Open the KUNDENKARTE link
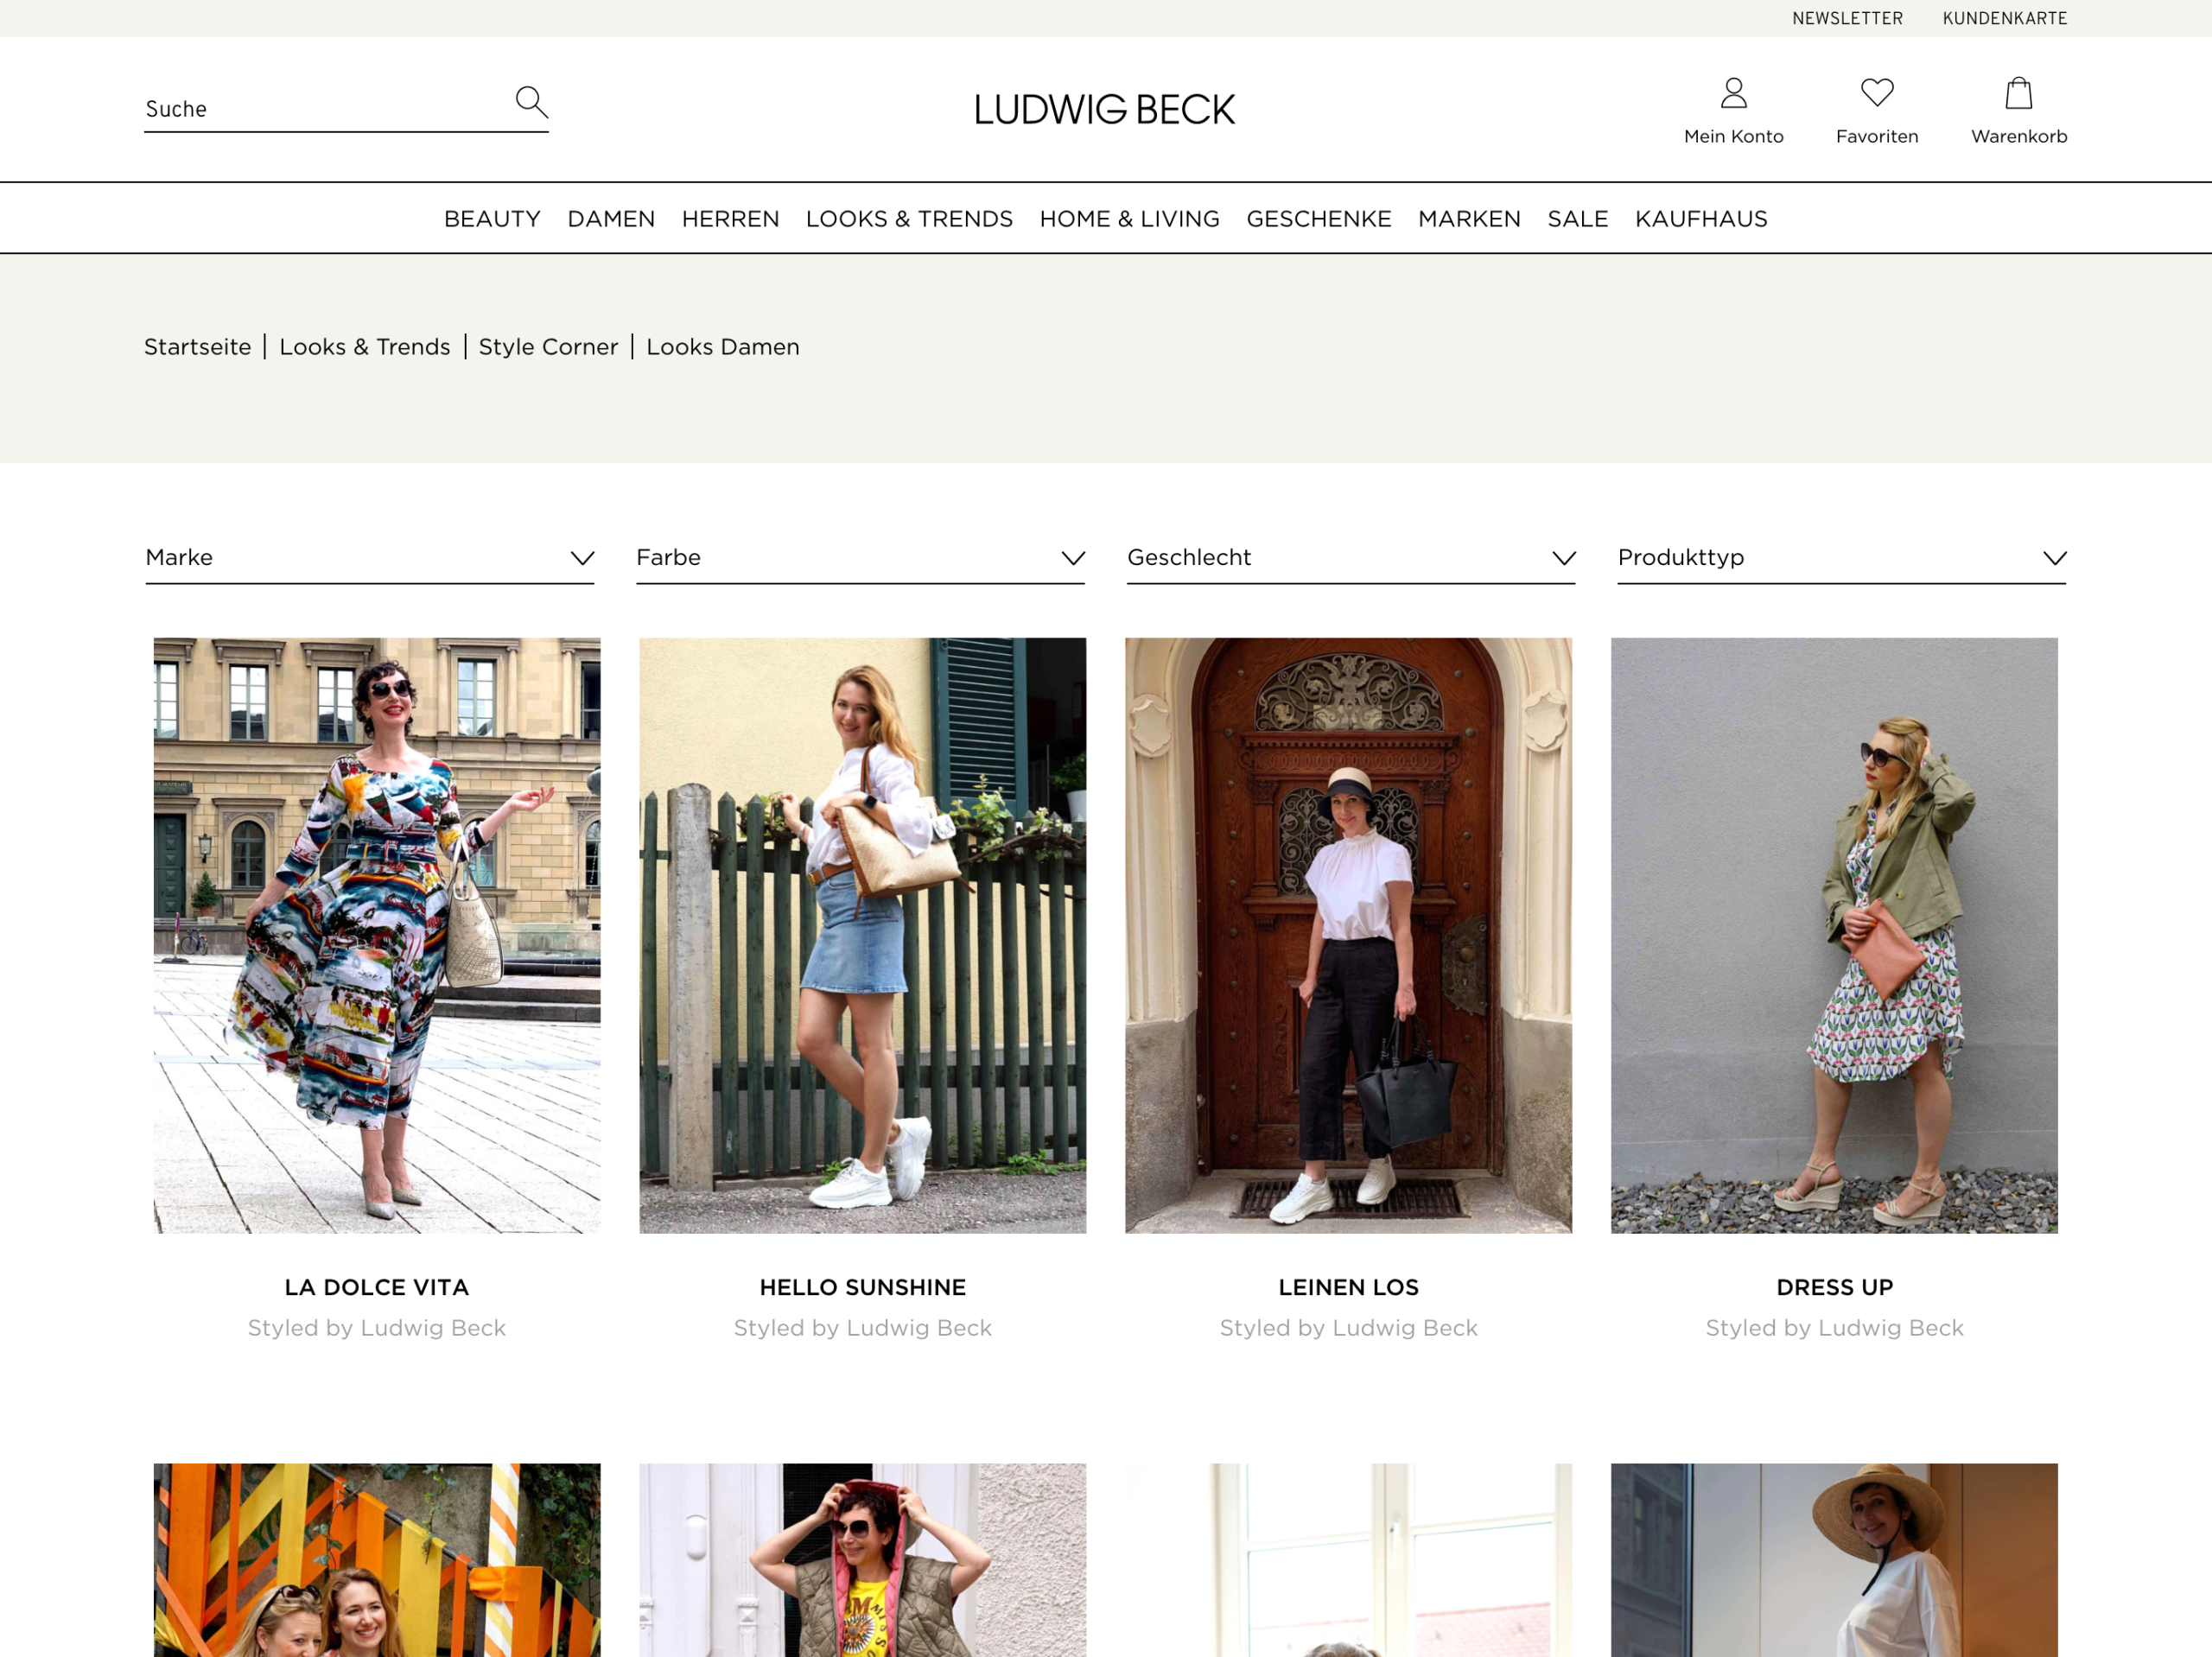2212x1657 pixels. [x=2004, y=17]
